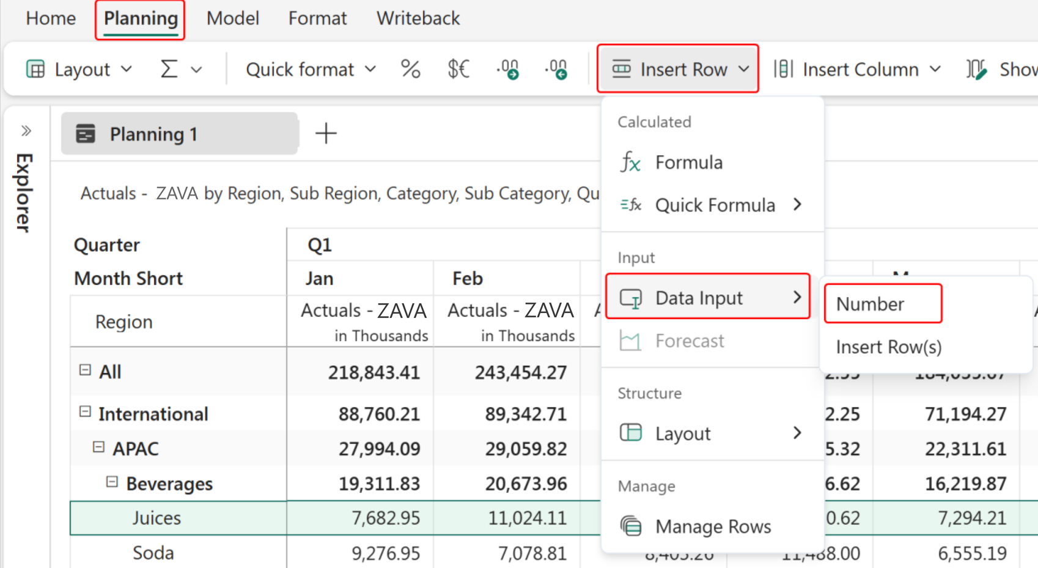Click the Show icon at toolbar edge
The height and width of the screenshot is (568, 1038).
pyautogui.click(x=976, y=70)
